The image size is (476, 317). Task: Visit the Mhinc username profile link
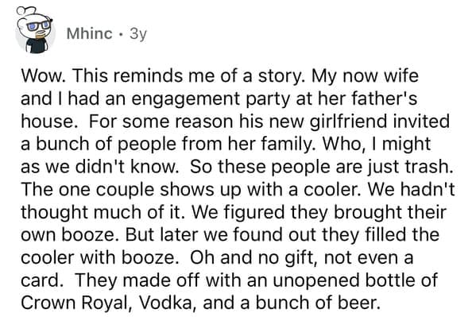(x=89, y=33)
